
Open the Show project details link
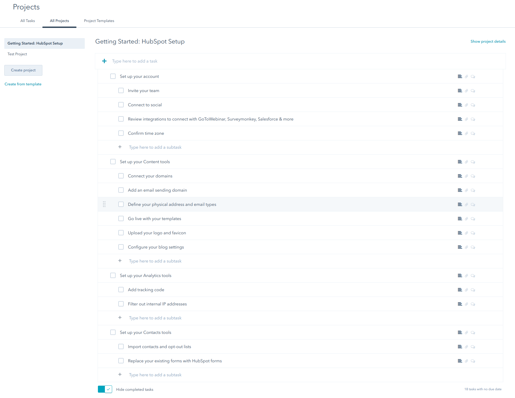(x=488, y=41)
